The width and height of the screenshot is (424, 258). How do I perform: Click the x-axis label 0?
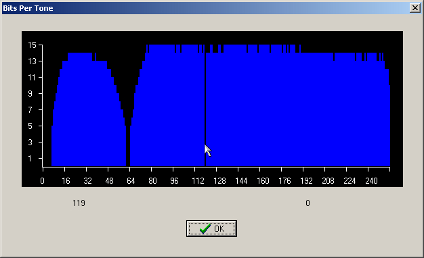pos(42,181)
